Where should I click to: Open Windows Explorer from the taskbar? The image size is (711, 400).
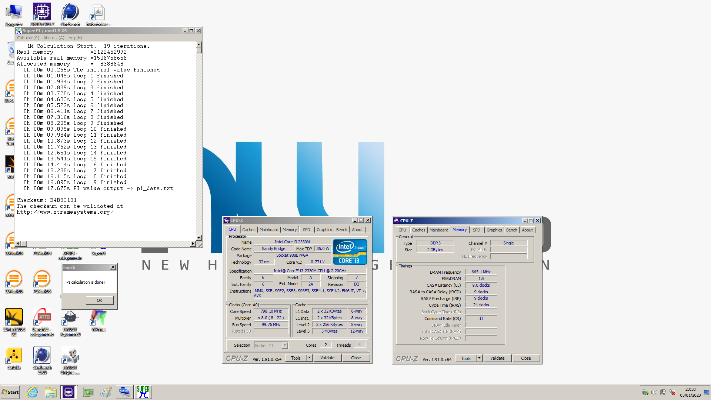tap(51, 392)
